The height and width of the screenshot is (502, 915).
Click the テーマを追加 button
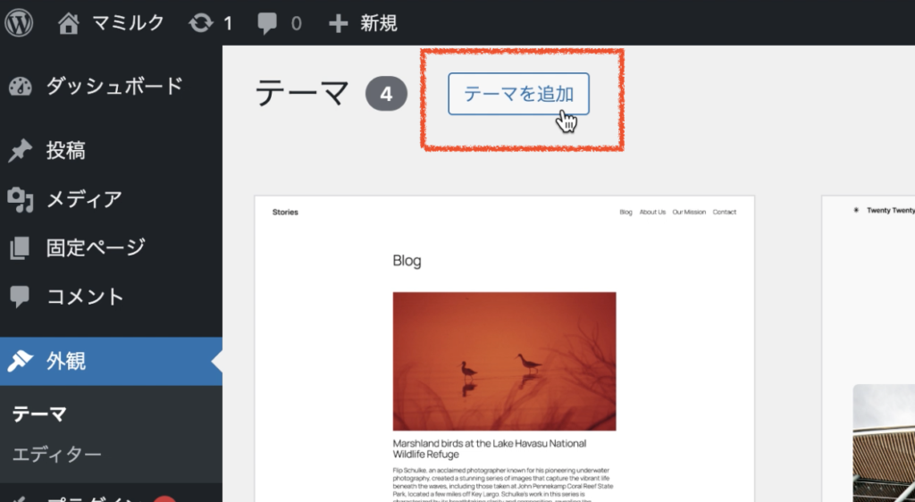point(518,94)
